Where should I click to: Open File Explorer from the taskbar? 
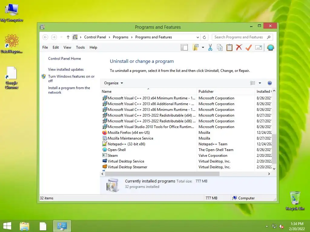point(25,226)
